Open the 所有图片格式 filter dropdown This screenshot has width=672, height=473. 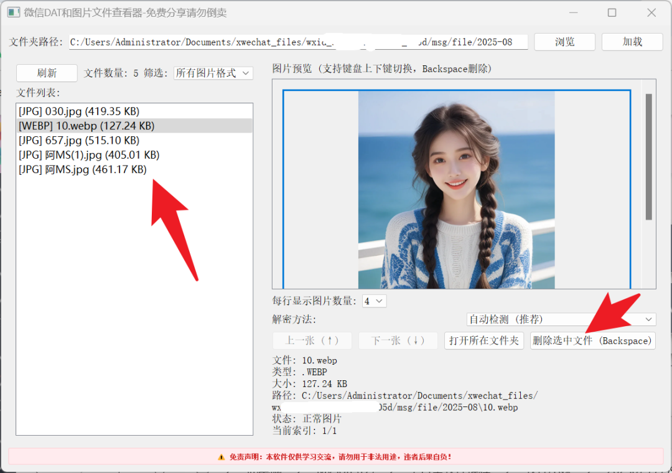213,73
